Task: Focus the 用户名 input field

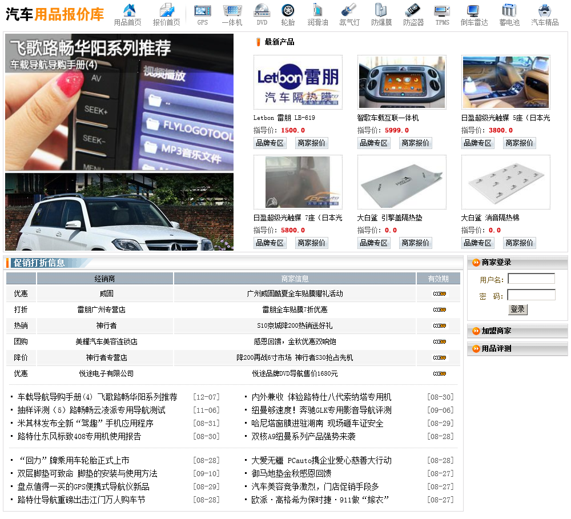Action: pyautogui.click(x=531, y=279)
